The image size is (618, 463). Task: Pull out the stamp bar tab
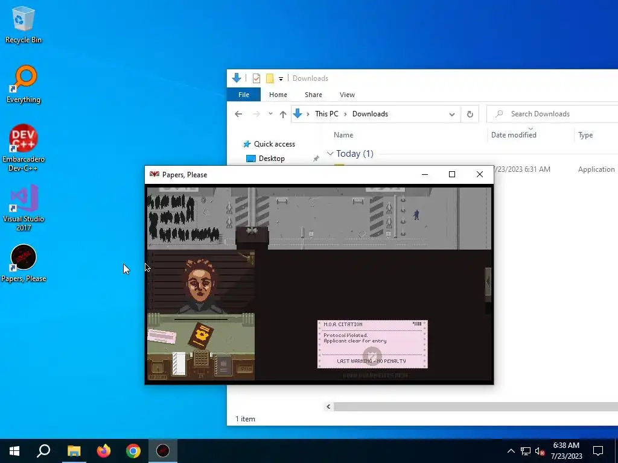(x=488, y=281)
